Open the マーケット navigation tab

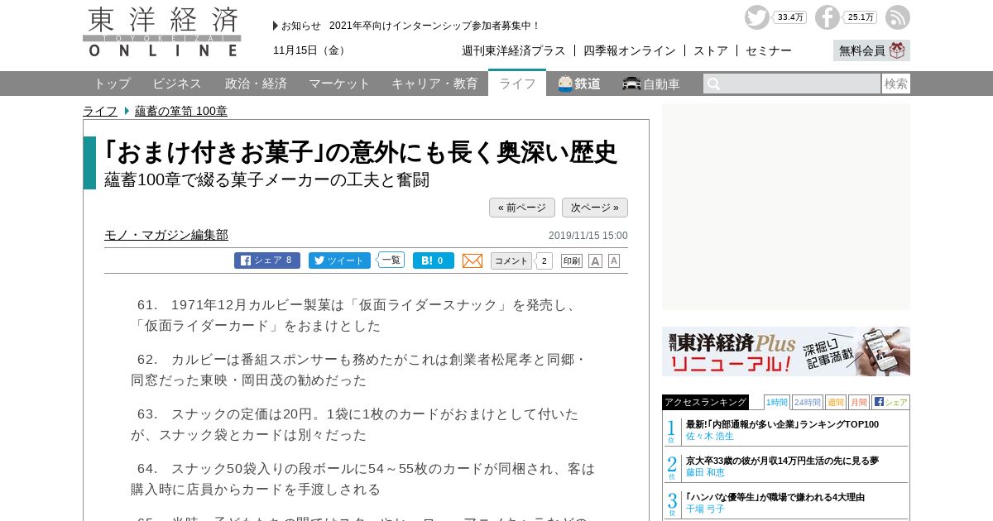click(339, 84)
